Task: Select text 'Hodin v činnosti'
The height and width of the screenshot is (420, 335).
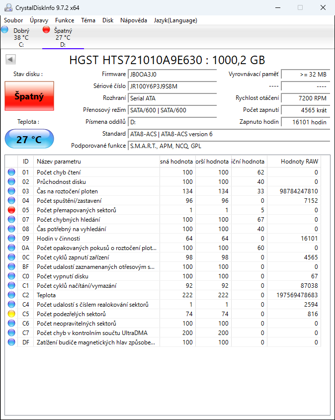Action: 58,239
